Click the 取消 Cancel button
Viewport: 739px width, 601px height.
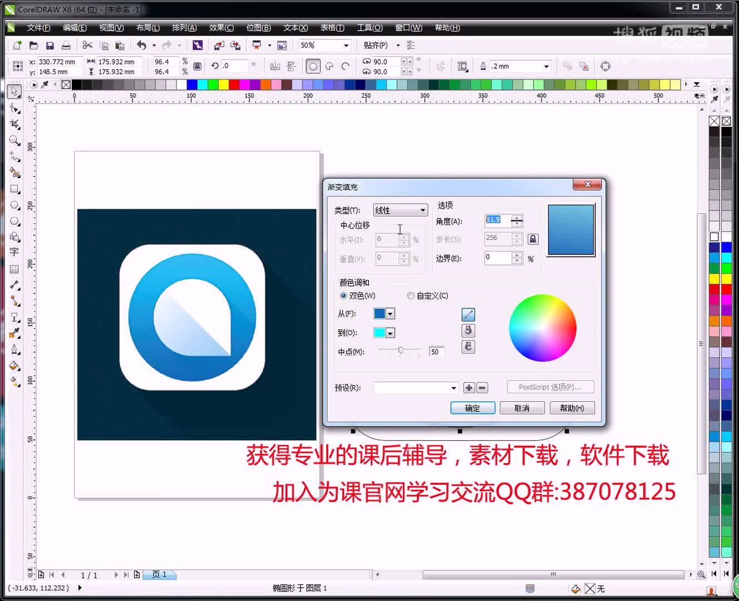click(522, 408)
